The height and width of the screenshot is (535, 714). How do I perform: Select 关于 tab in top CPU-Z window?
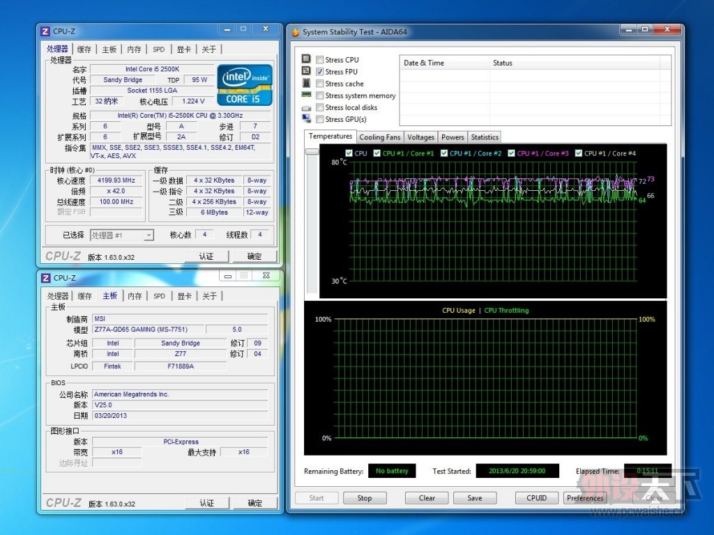209,49
